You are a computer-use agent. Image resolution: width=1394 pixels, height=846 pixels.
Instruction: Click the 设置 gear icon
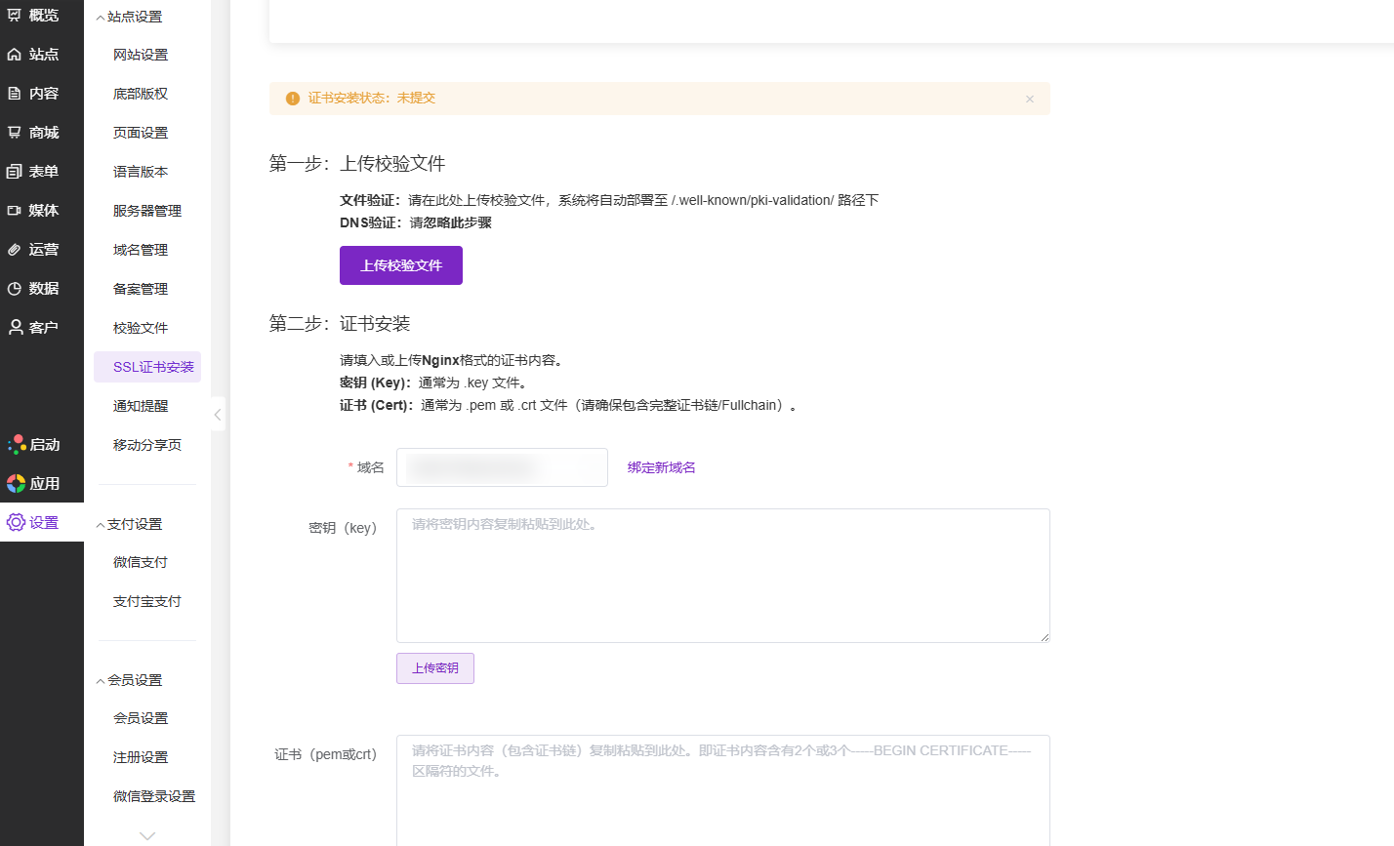(x=16, y=523)
